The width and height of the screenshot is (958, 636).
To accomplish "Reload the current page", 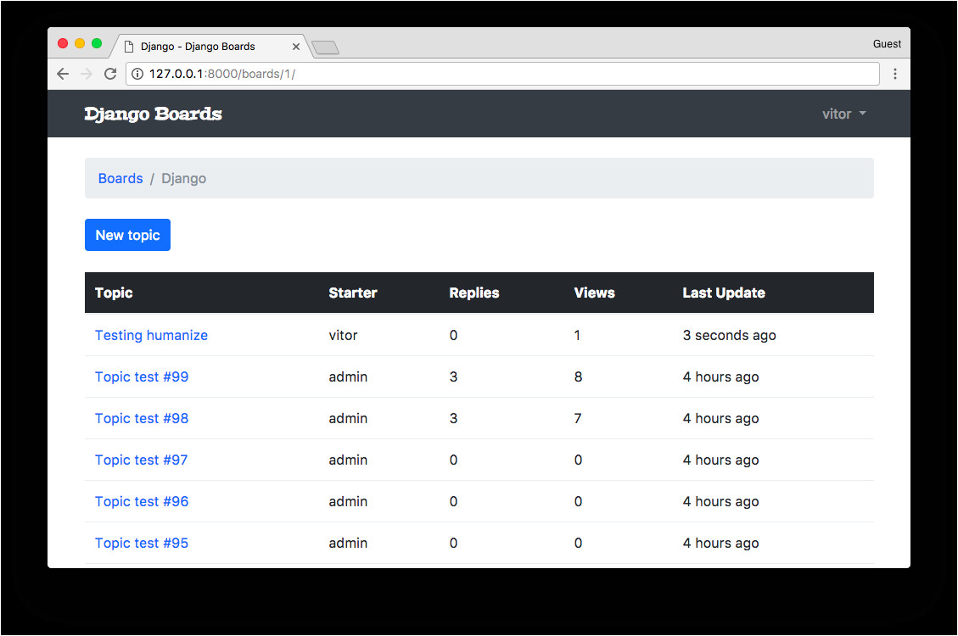I will (x=109, y=74).
